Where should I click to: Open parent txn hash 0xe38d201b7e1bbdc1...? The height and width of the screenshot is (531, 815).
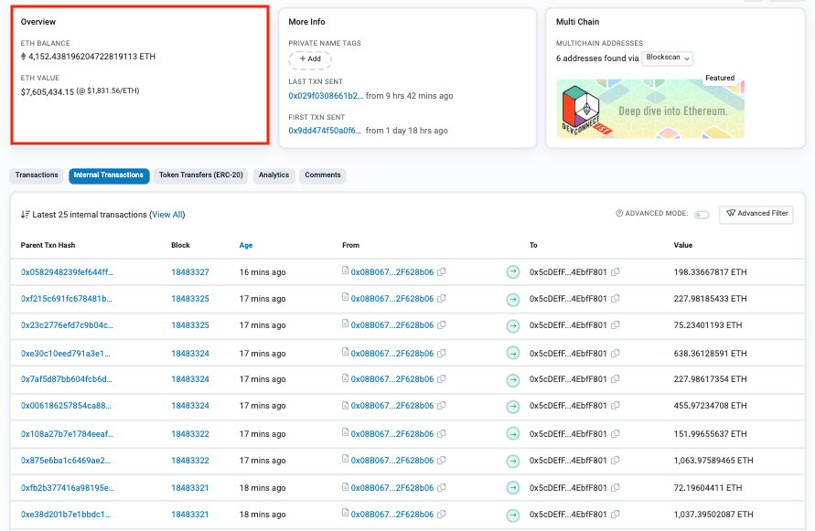tap(66, 514)
